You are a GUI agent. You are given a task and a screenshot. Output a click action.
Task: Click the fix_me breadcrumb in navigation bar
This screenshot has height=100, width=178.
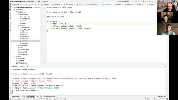coord(38,2)
